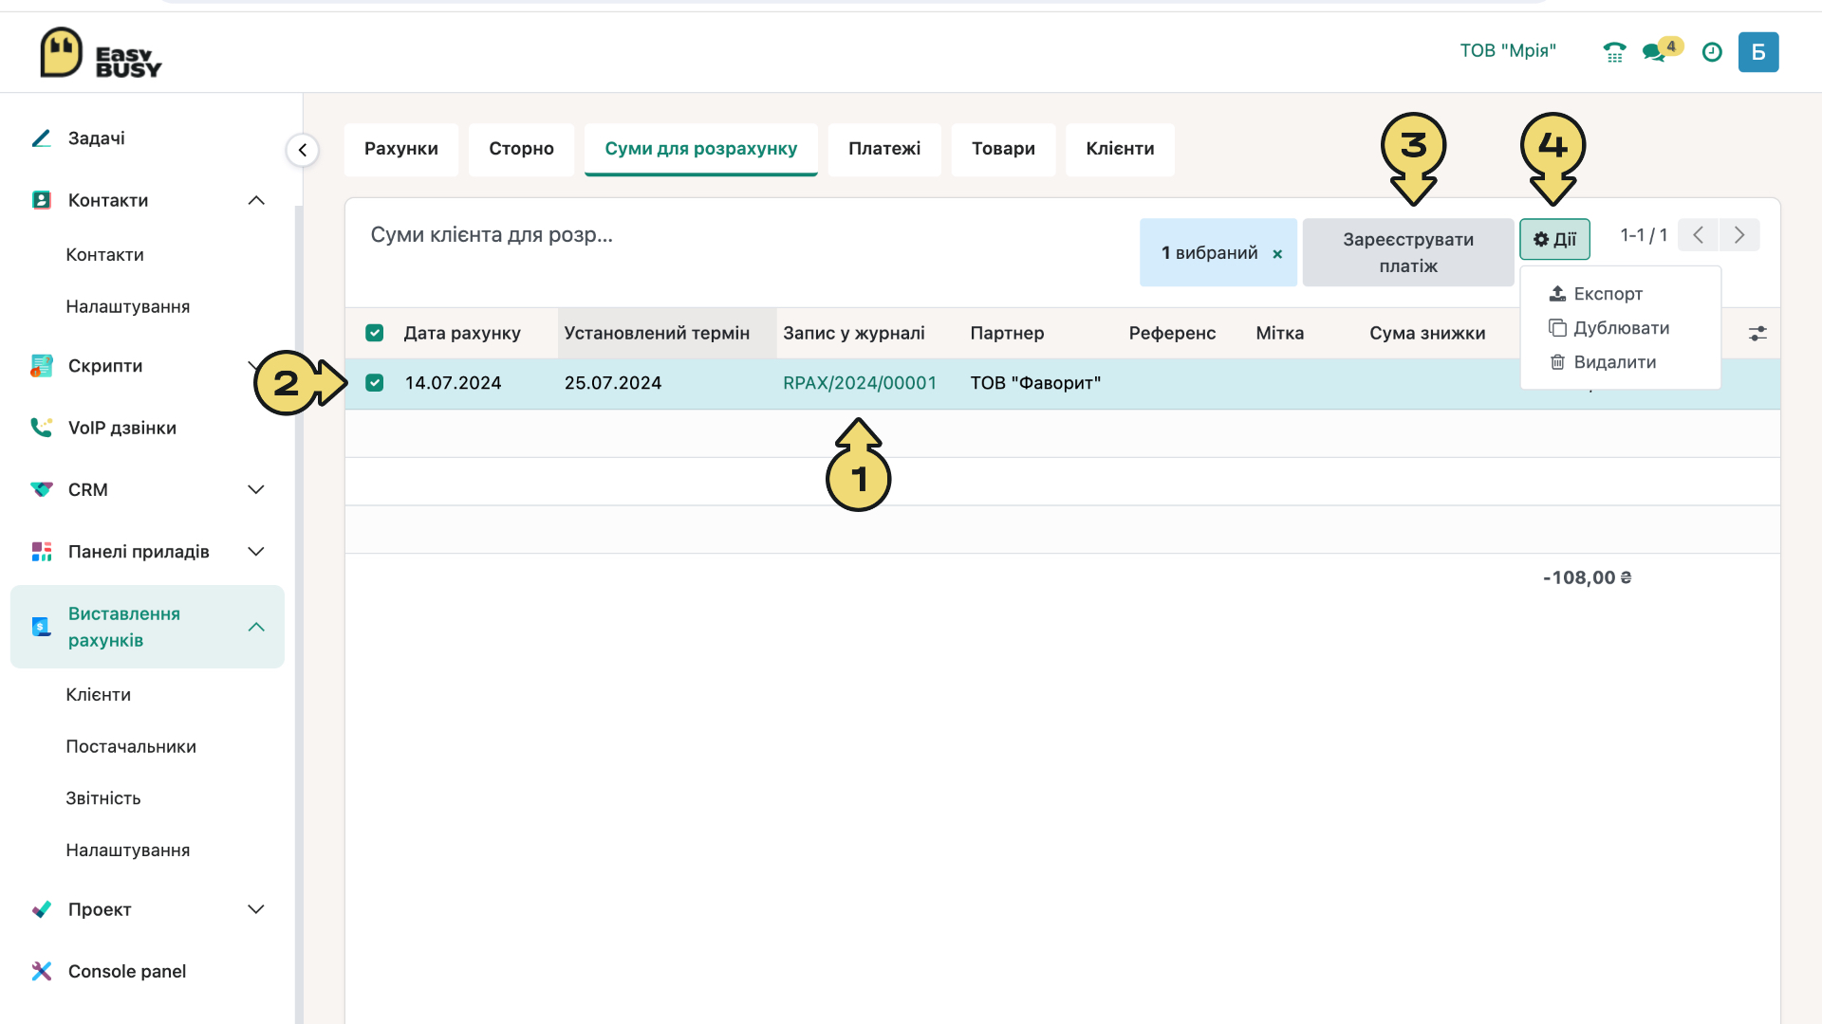Expand the Панелі приладів section
Viewport: 1822px width, 1024px height.
point(256,552)
